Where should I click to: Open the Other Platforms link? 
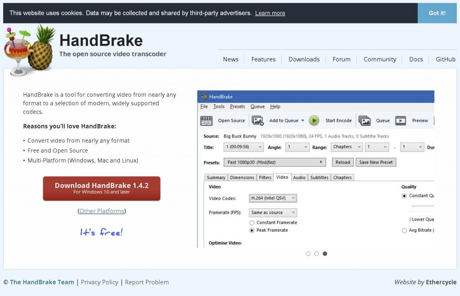102,211
